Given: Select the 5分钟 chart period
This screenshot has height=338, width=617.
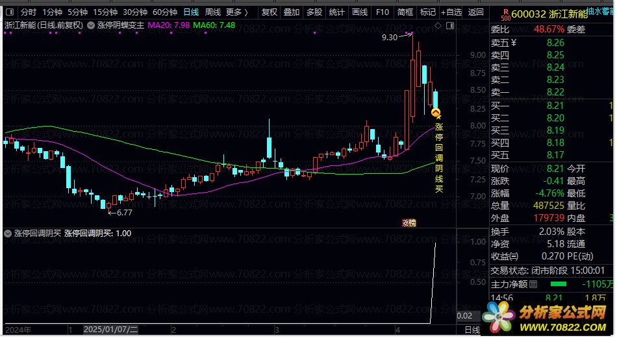Looking at the screenshot, I should tap(77, 12).
